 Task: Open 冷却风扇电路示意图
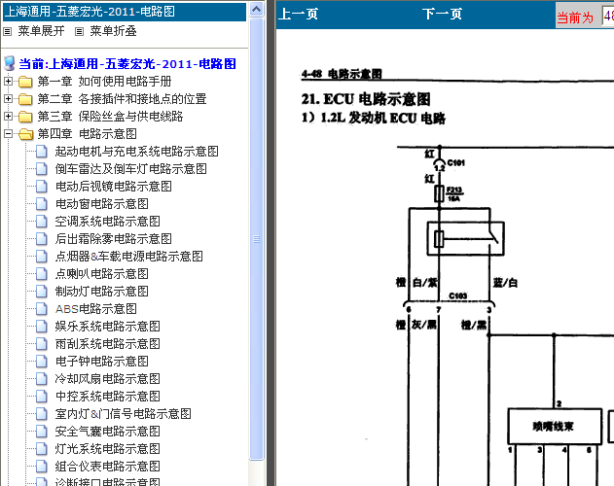point(107,379)
